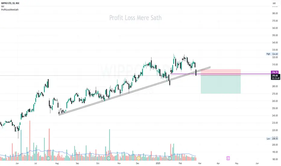Select the rising grey trendline
The image size is (281, 166).
[x=134, y=91]
